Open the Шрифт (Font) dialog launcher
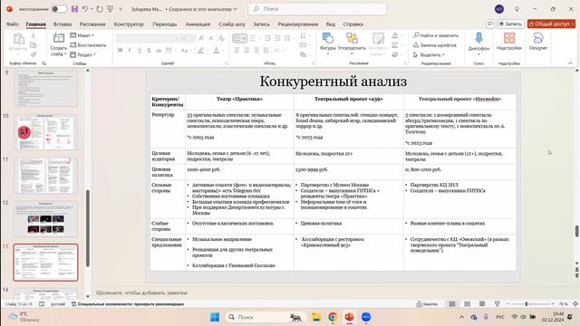 227,63
